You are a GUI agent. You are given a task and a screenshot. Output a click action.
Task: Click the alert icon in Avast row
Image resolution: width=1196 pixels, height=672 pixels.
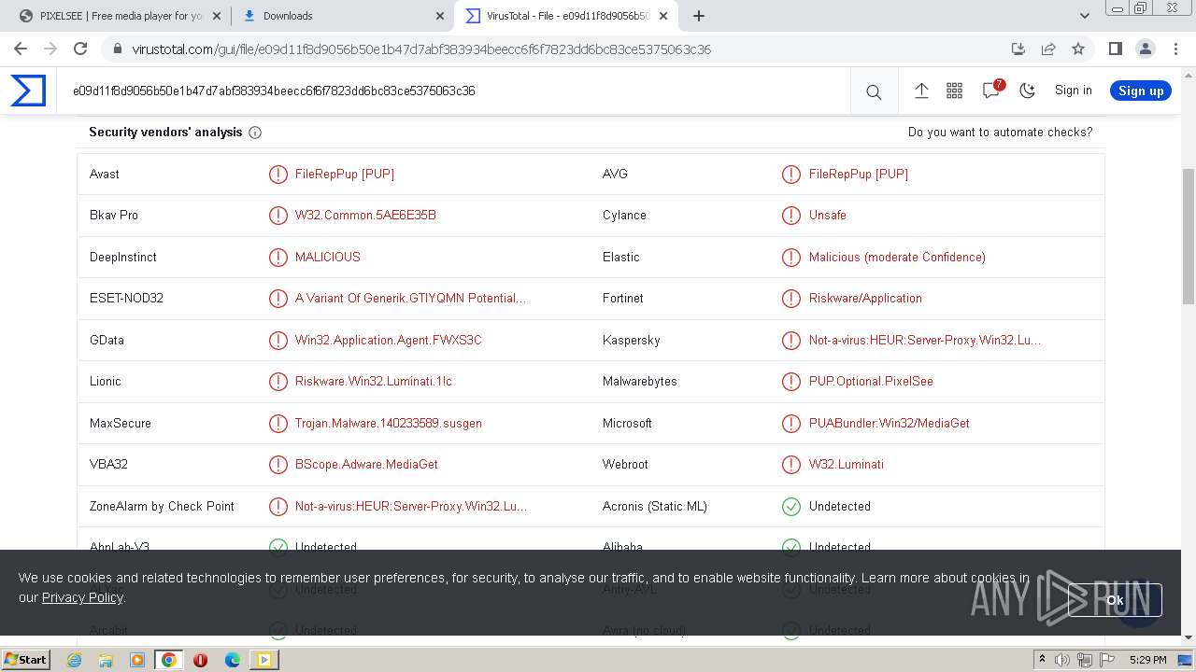(278, 175)
